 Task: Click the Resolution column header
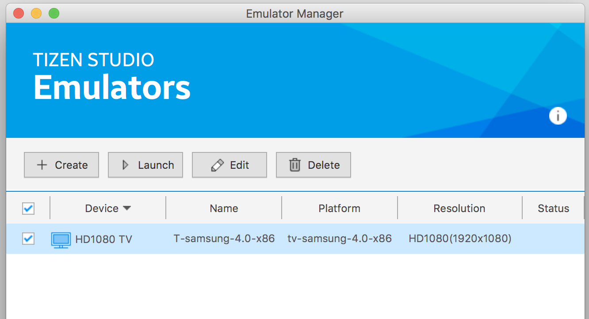pyautogui.click(x=459, y=209)
